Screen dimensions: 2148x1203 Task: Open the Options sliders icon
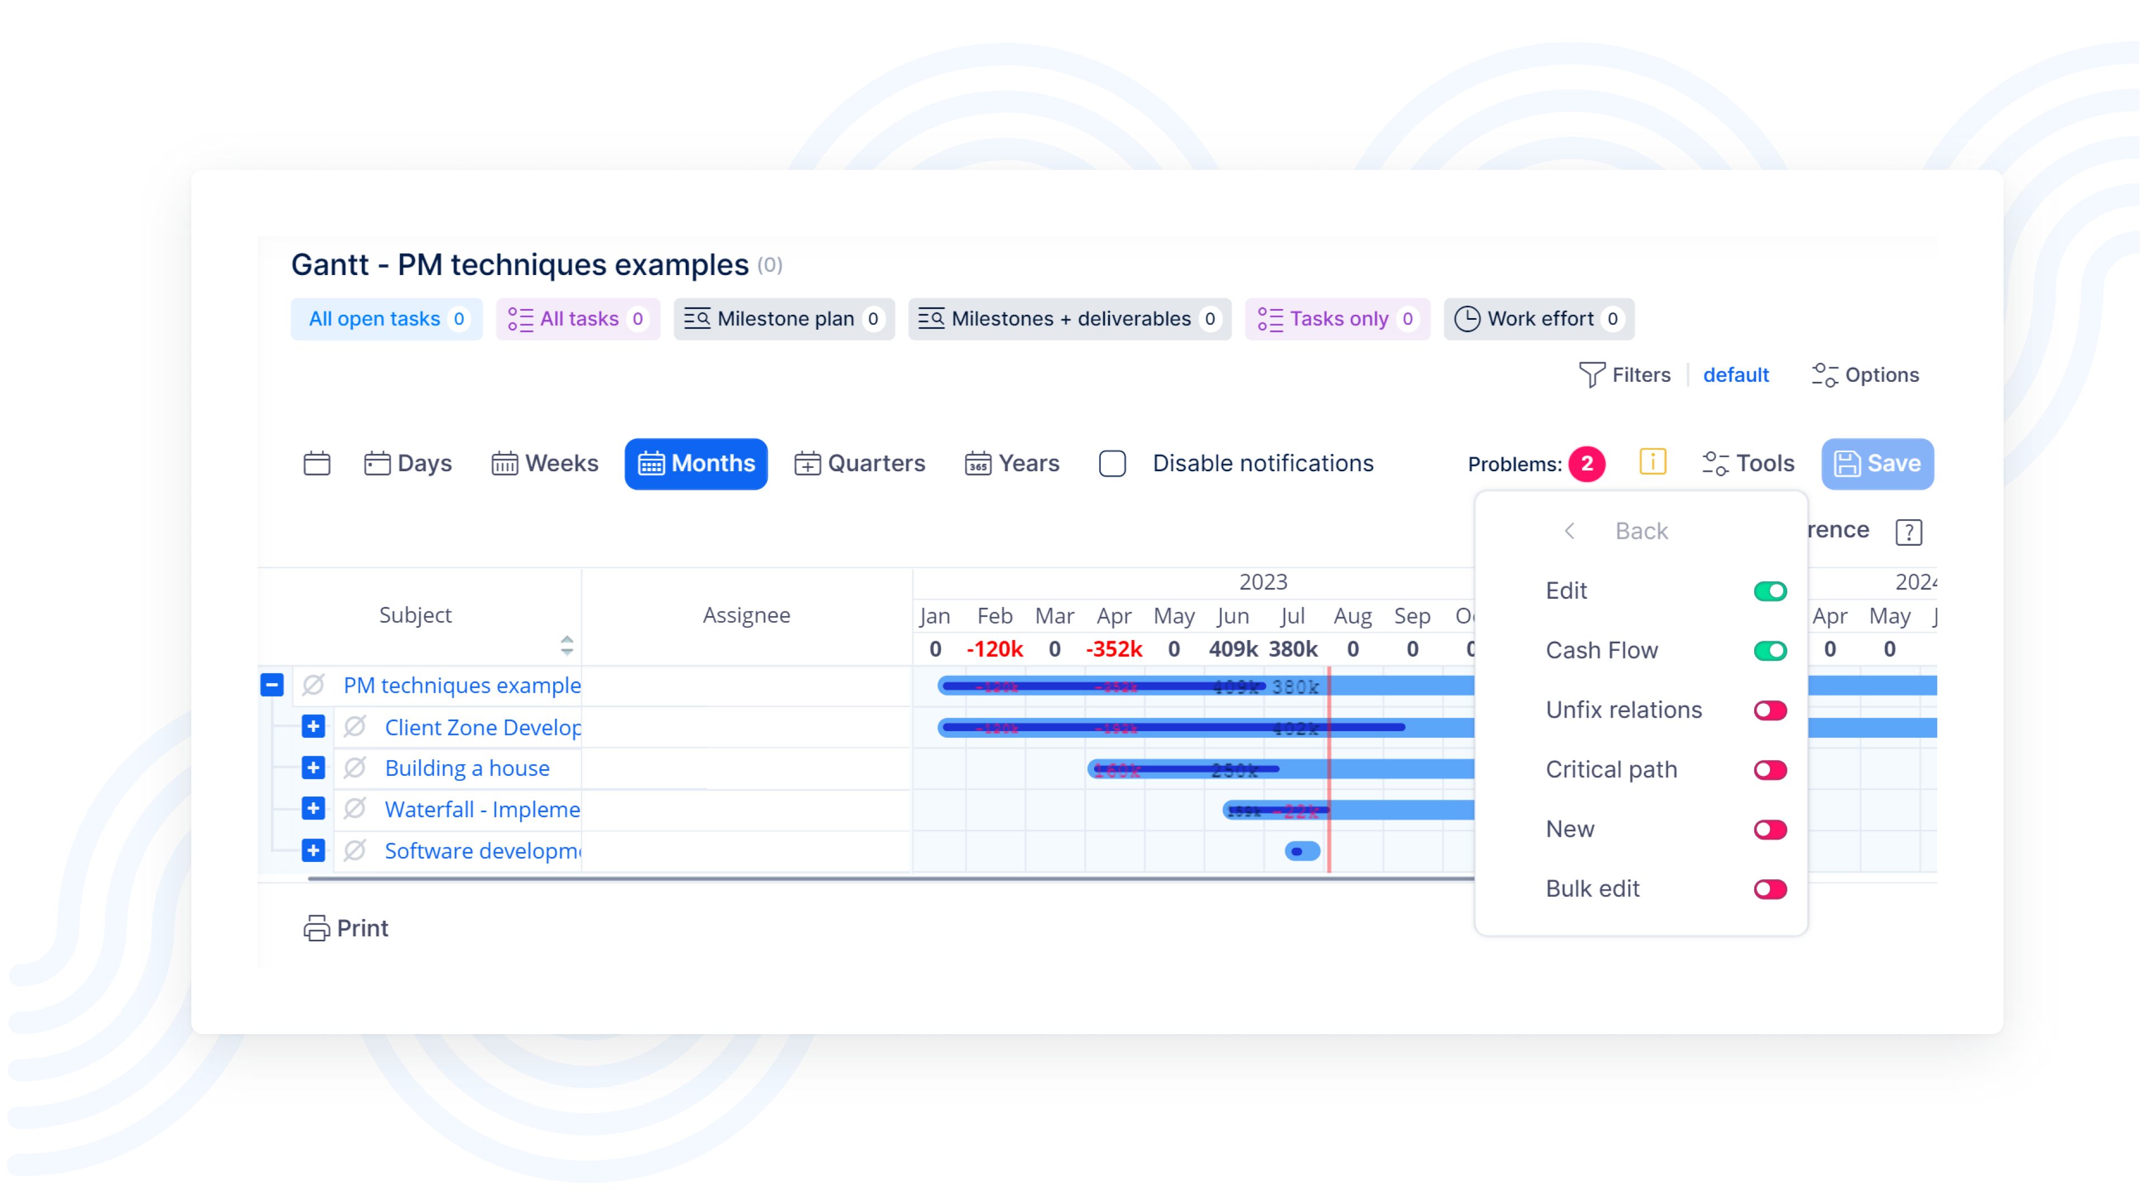pyautogui.click(x=1824, y=375)
